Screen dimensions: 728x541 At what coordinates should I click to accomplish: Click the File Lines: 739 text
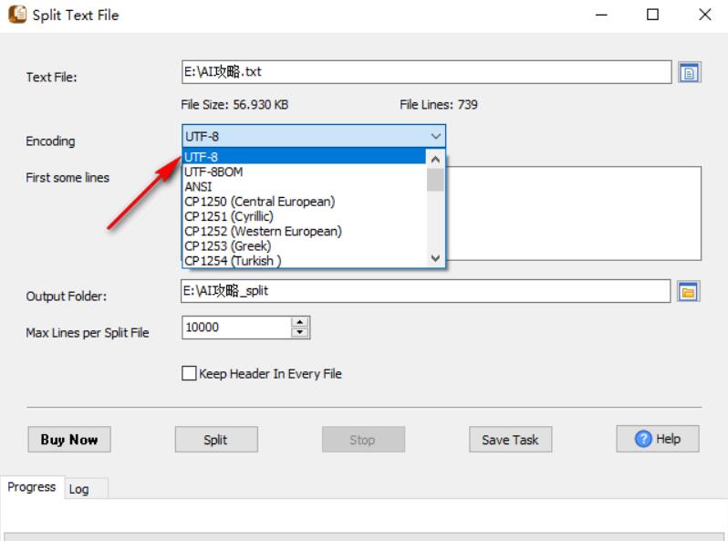(x=438, y=105)
